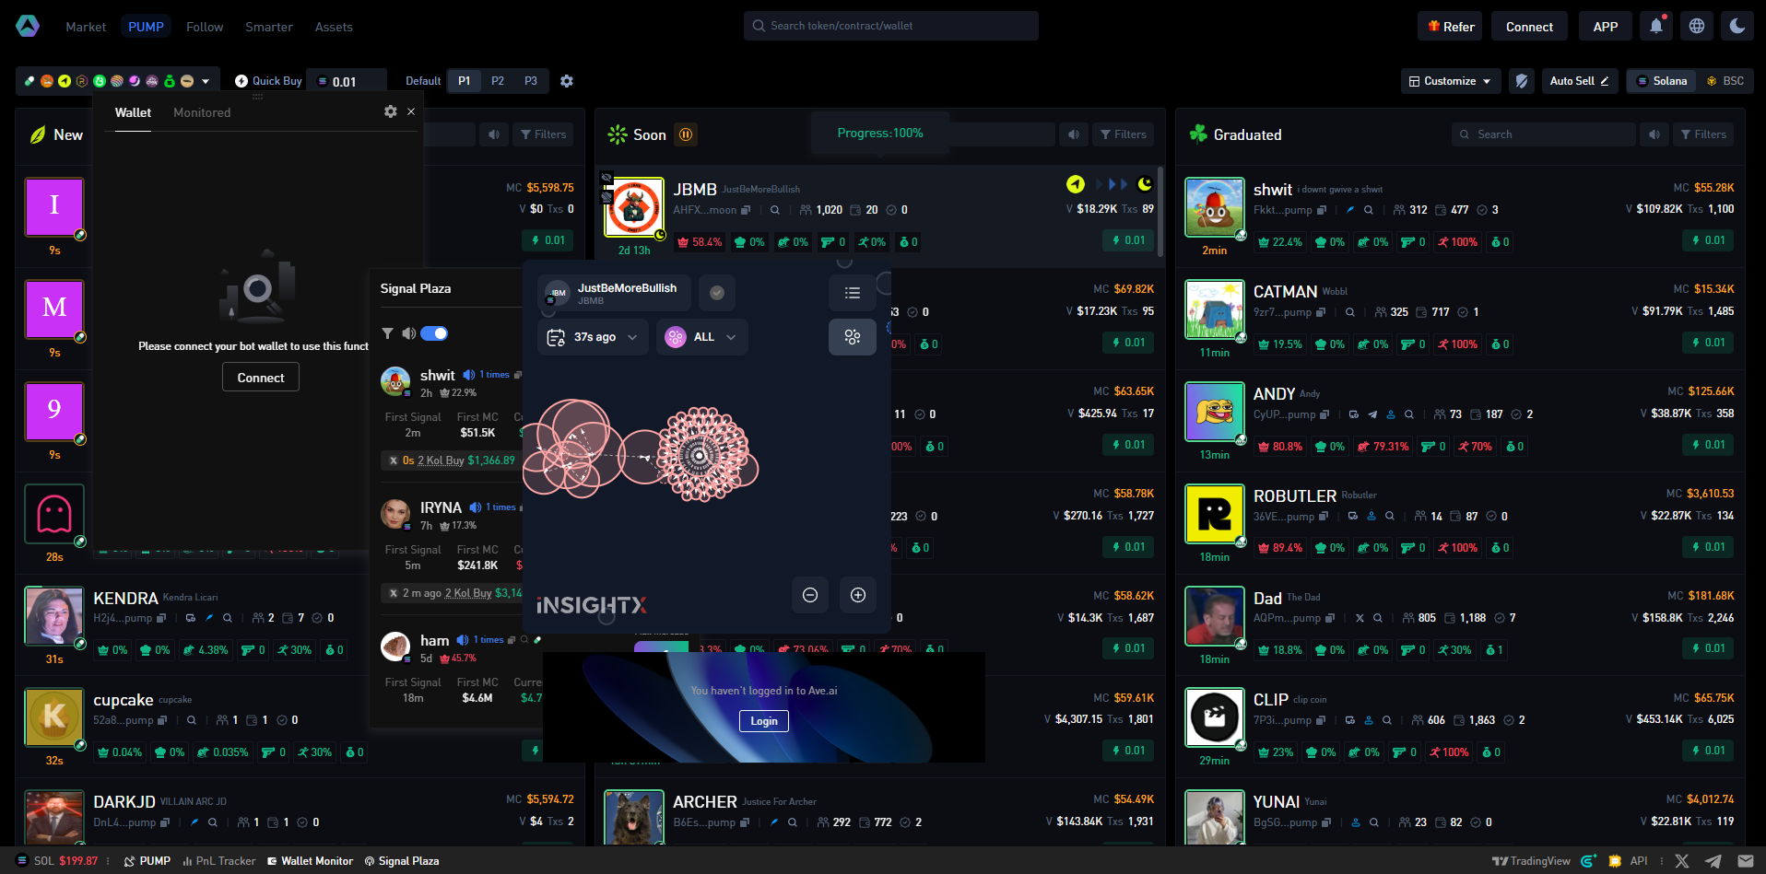Pause the Soon column feed
1766x874 pixels.
[x=686, y=134]
